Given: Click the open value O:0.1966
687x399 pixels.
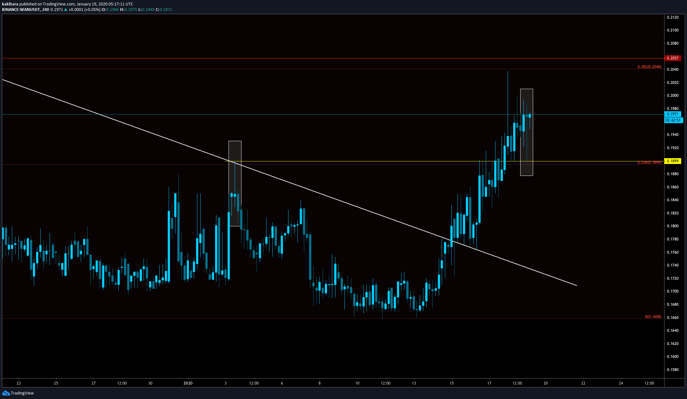Looking at the screenshot, I should coord(110,10).
